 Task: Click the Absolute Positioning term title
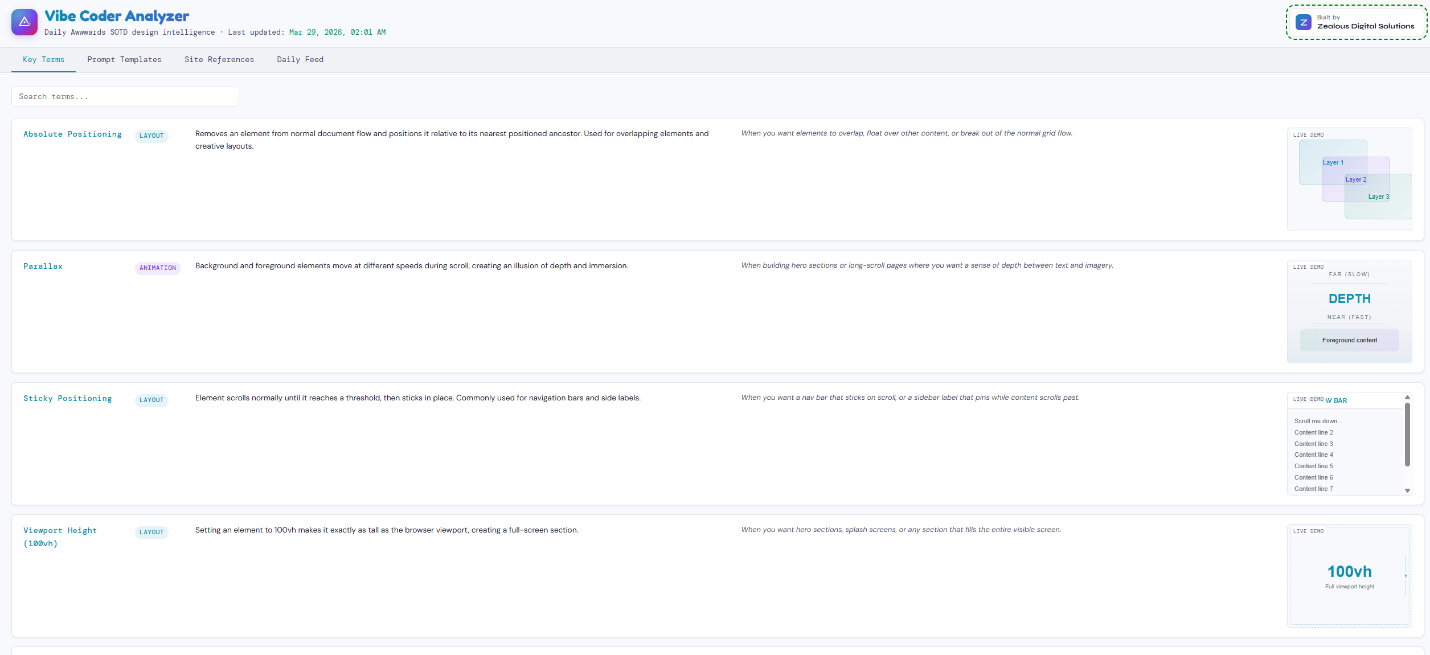[x=72, y=134]
